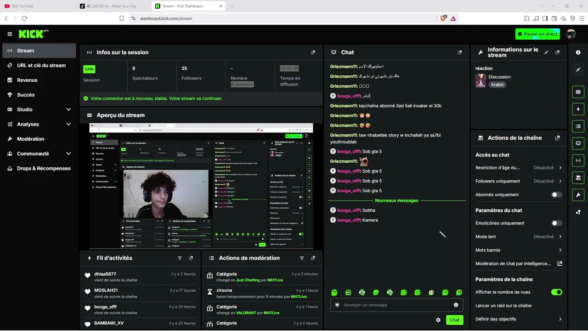The width and height of the screenshot is (588, 331).
Task: Toggle the stream preview widget icon in right sidebar
Action: 578,92
